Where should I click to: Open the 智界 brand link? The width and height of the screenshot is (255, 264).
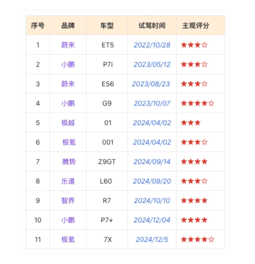coord(68,201)
